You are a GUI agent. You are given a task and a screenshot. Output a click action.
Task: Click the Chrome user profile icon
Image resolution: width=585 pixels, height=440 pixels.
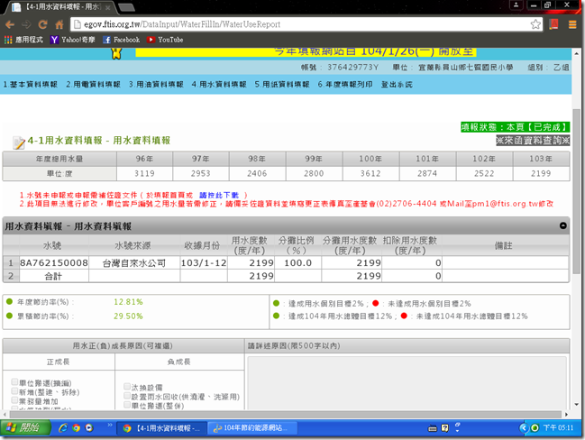point(516,5)
